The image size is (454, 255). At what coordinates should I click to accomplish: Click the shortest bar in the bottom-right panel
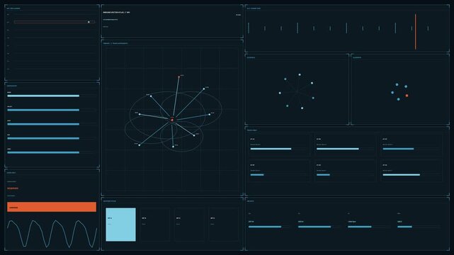405,227
